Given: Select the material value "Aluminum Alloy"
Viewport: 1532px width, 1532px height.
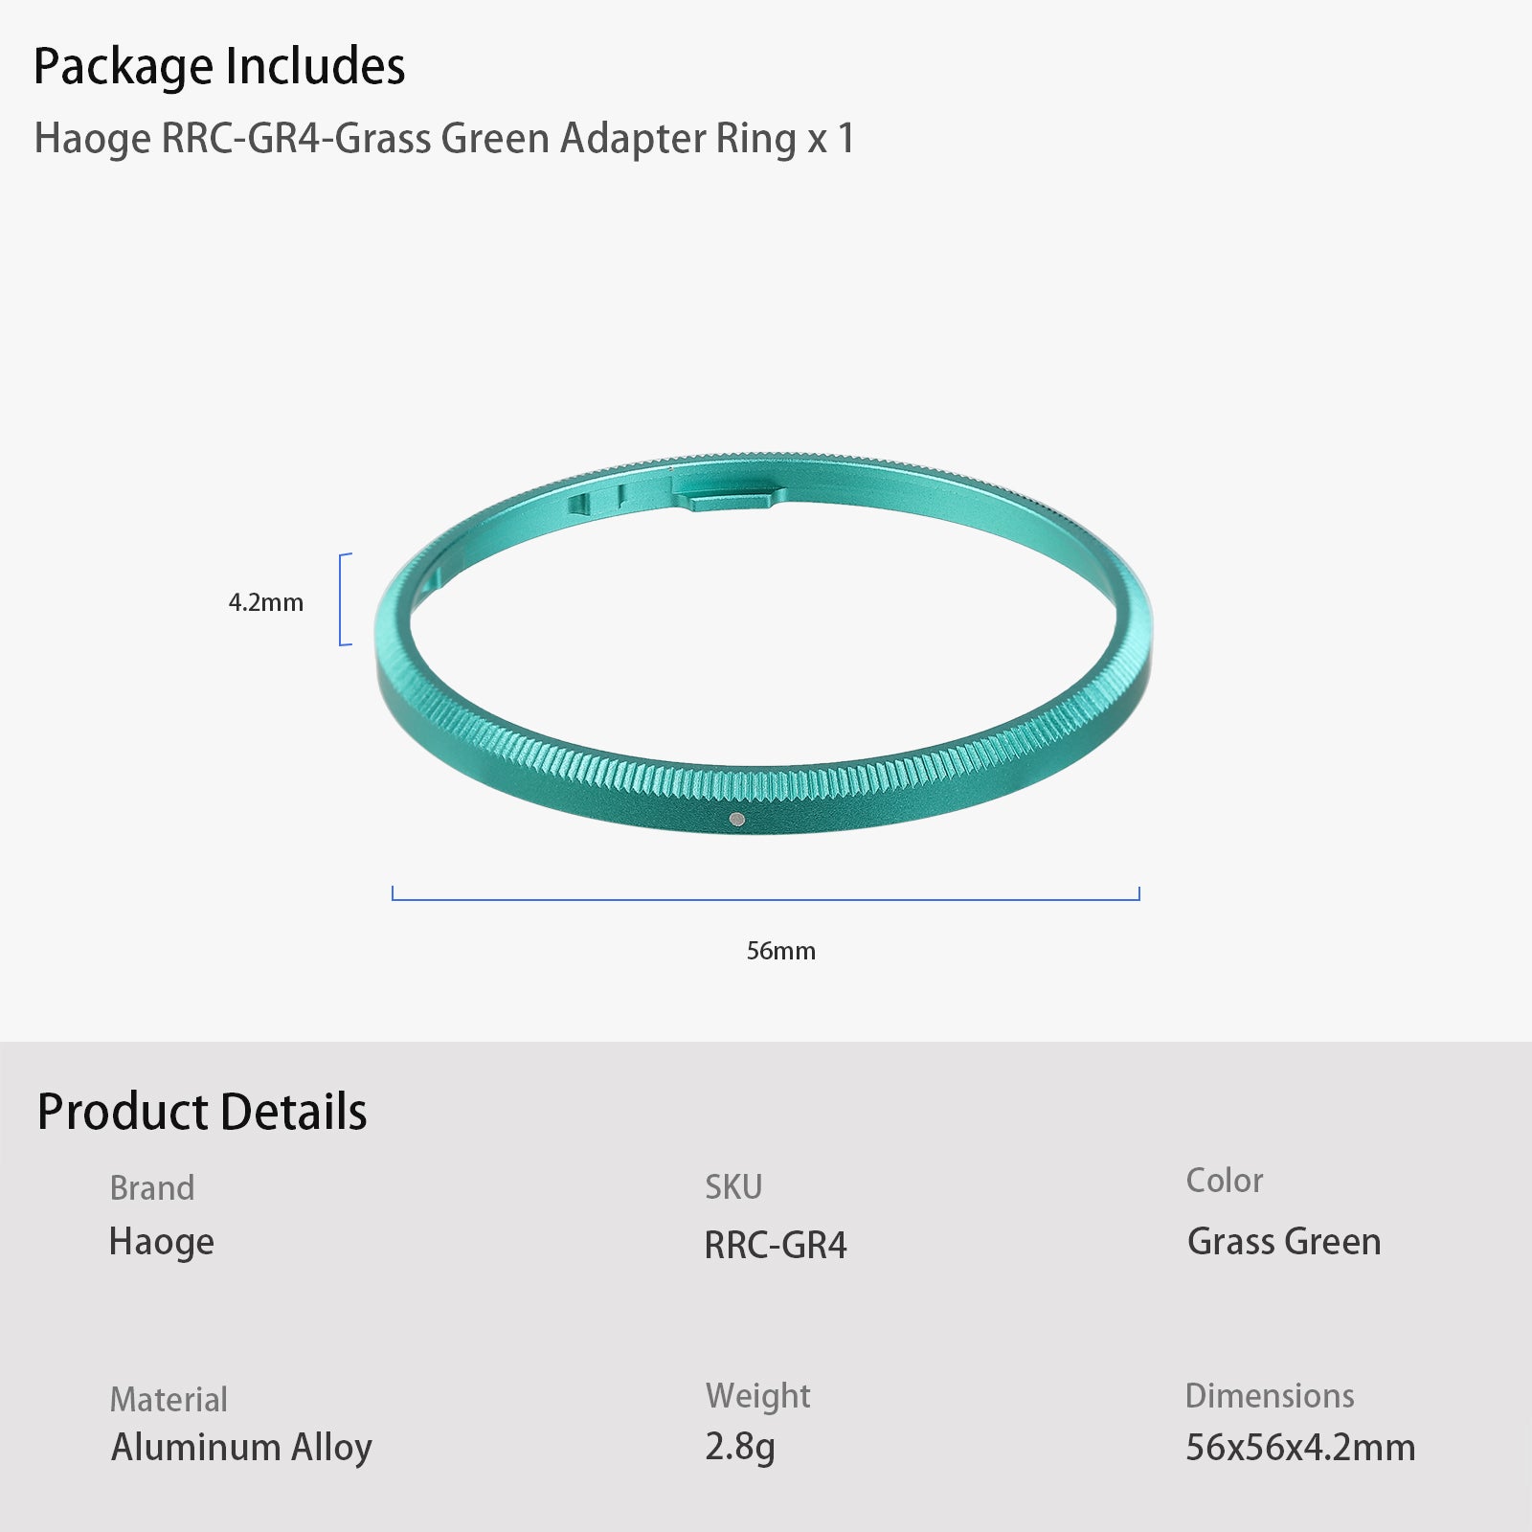Looking at the screenshot, I should (x=241, y=1447).
